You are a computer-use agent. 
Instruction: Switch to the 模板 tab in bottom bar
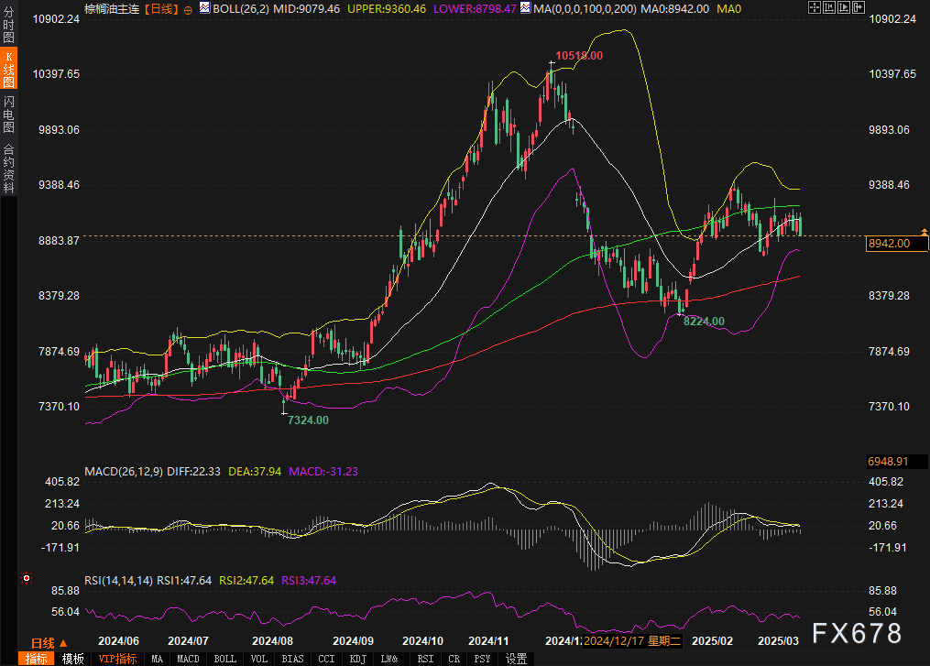coord(73,659)
